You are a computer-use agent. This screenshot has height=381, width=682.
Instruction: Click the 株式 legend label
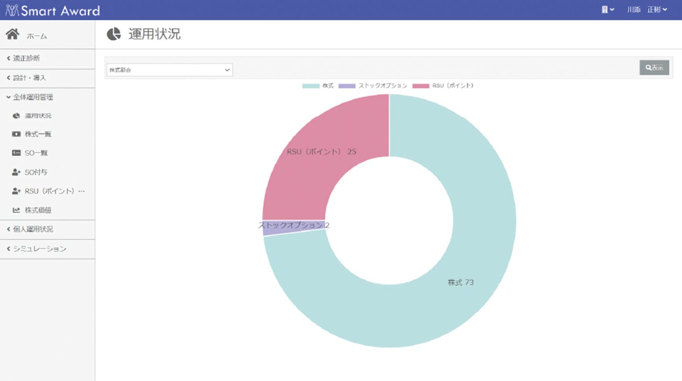pyautogui.click(x=328, y=86)
